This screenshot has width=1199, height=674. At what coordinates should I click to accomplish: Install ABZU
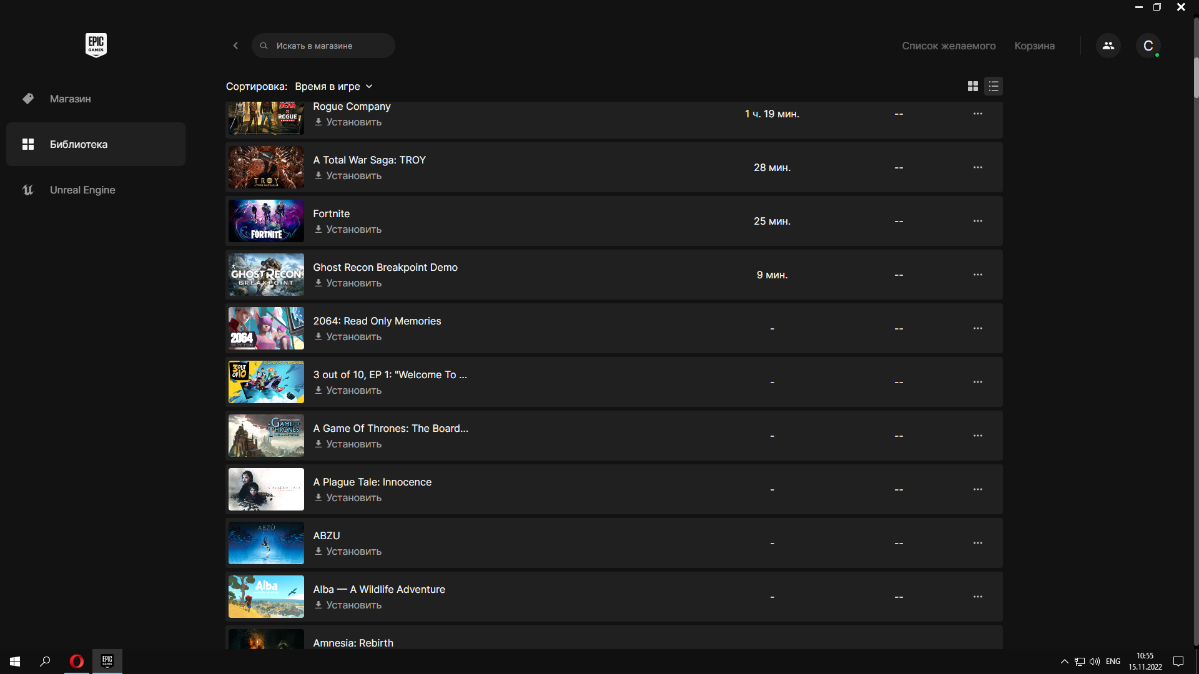348,552
